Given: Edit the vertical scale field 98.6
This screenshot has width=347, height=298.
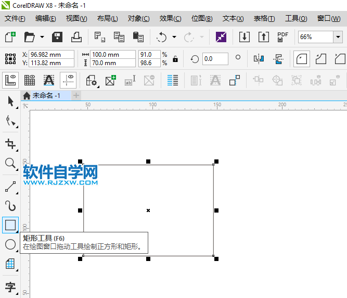Looking at the screenshot, I should click(149, 63).
